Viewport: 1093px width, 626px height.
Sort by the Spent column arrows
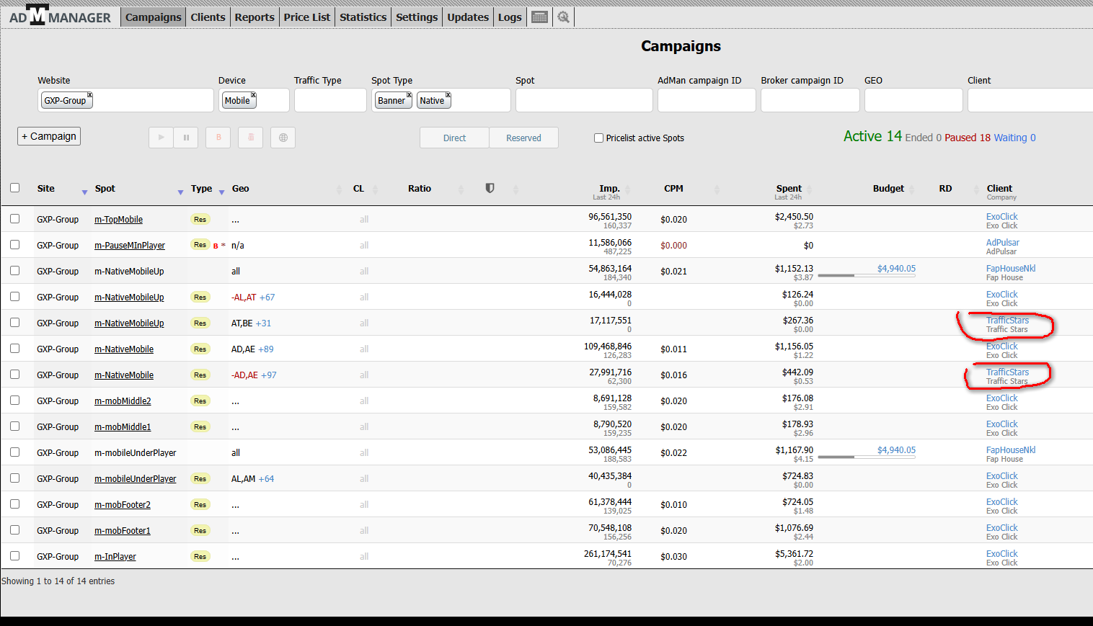click(x=809, y=189)
